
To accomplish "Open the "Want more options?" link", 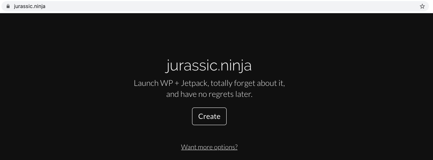I will (209, 147).
